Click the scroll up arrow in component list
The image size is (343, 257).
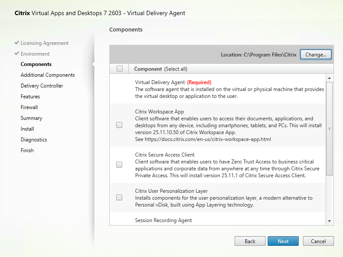click(329, 78)
